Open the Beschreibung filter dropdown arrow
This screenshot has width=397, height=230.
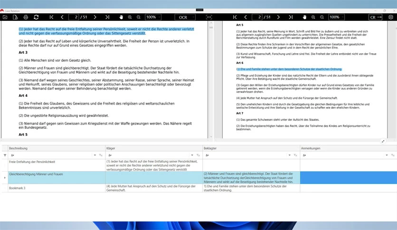95,155
